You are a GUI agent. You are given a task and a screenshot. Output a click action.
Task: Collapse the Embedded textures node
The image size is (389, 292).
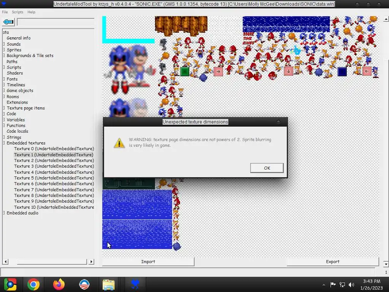[x=4, y=143]
